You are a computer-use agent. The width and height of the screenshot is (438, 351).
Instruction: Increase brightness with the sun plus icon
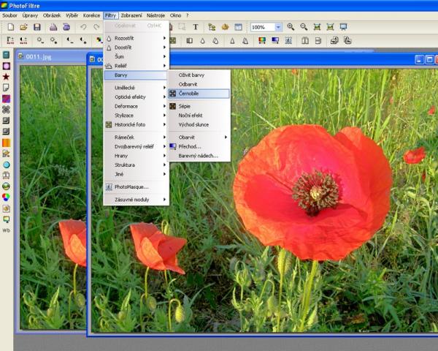coord(53,41)
